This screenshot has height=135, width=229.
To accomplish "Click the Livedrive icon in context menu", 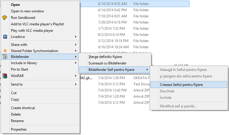I will coord(5,37).
